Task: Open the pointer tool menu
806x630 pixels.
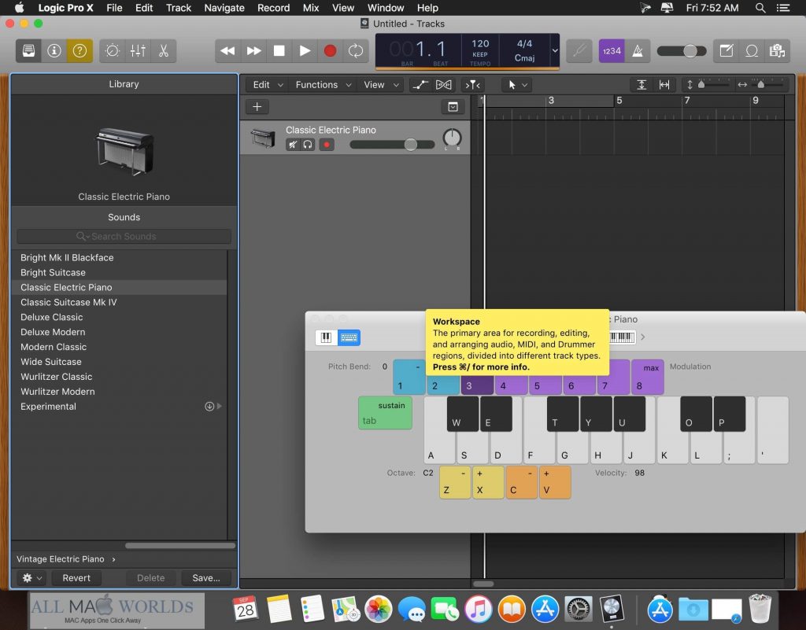Action: tap(517, 85)
